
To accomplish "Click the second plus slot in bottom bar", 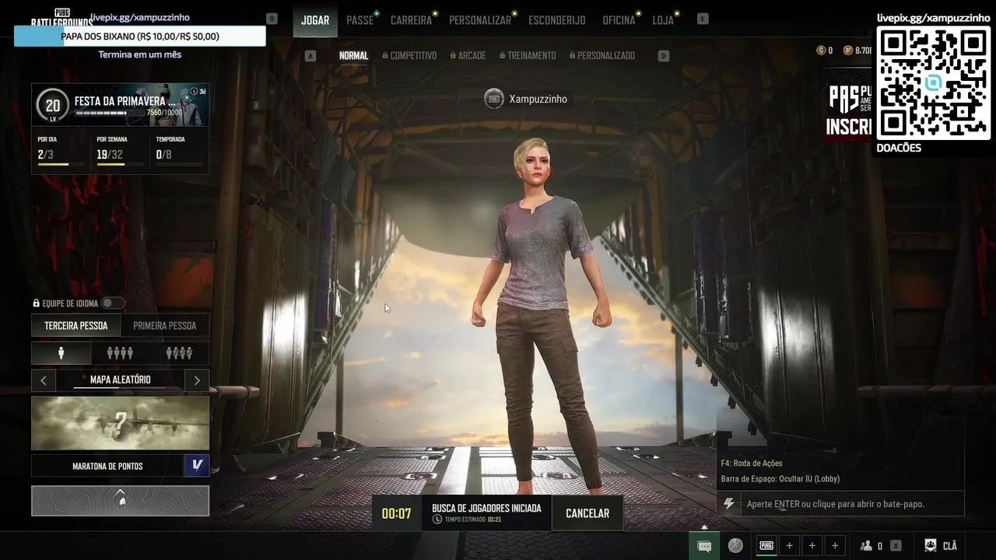I will (x=812, y=546).
